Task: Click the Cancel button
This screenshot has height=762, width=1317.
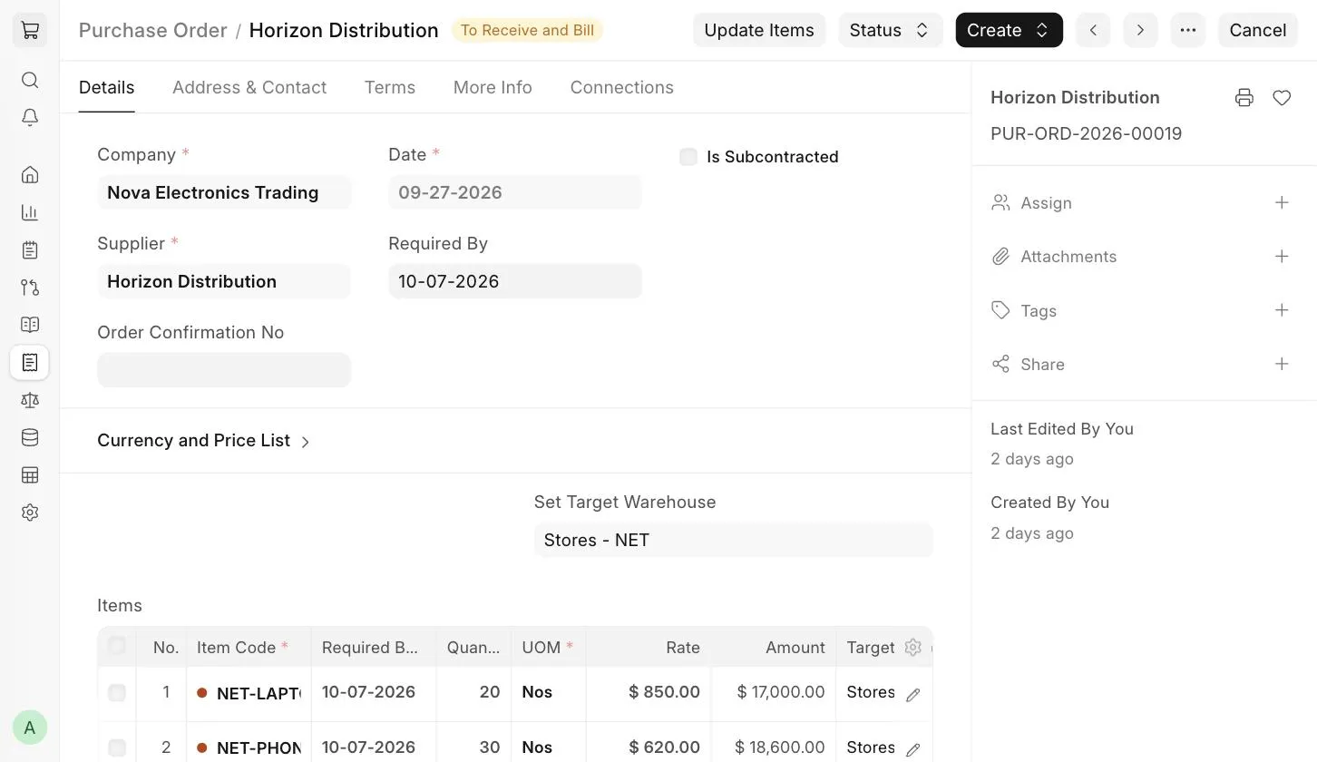Action: click(1257, 30)
